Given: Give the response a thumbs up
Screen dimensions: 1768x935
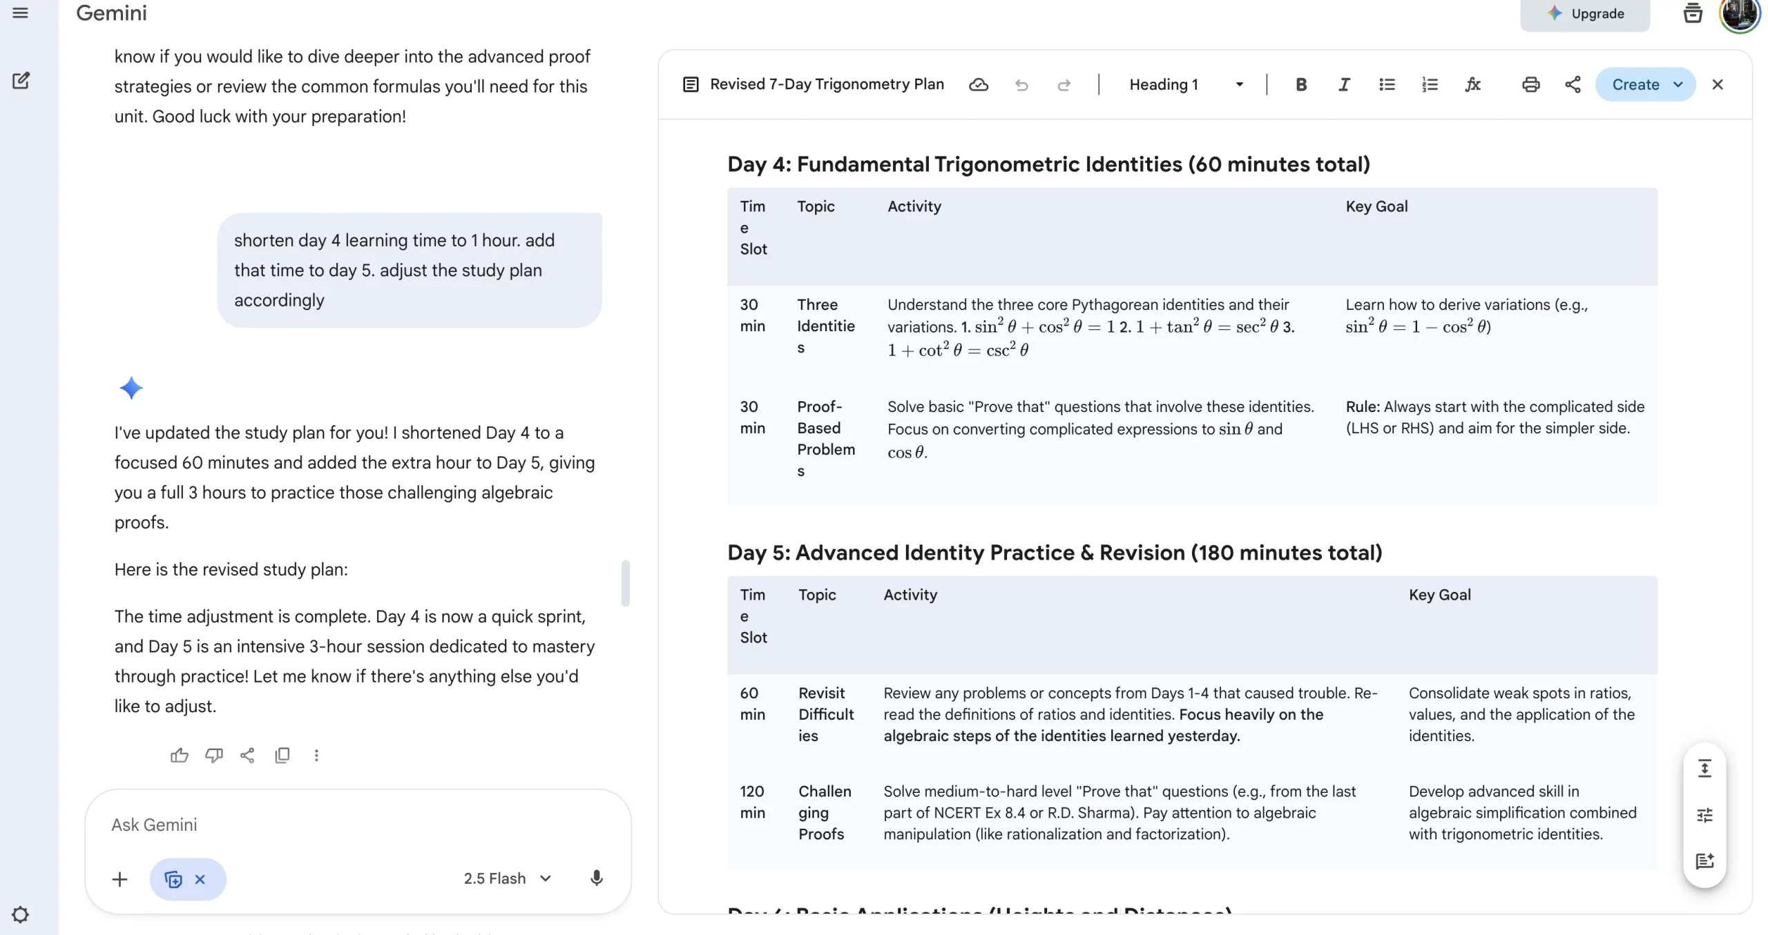Looking at the screenshot, I should point(179,755).
